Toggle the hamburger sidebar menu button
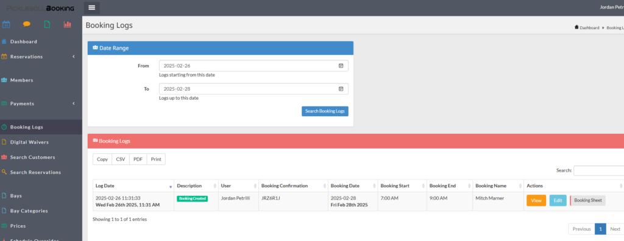The width and height of the screenshot is (624, 241). pos(91,7)
